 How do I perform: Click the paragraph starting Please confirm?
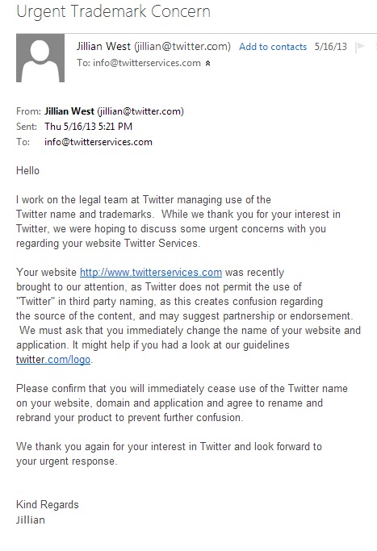182,403
